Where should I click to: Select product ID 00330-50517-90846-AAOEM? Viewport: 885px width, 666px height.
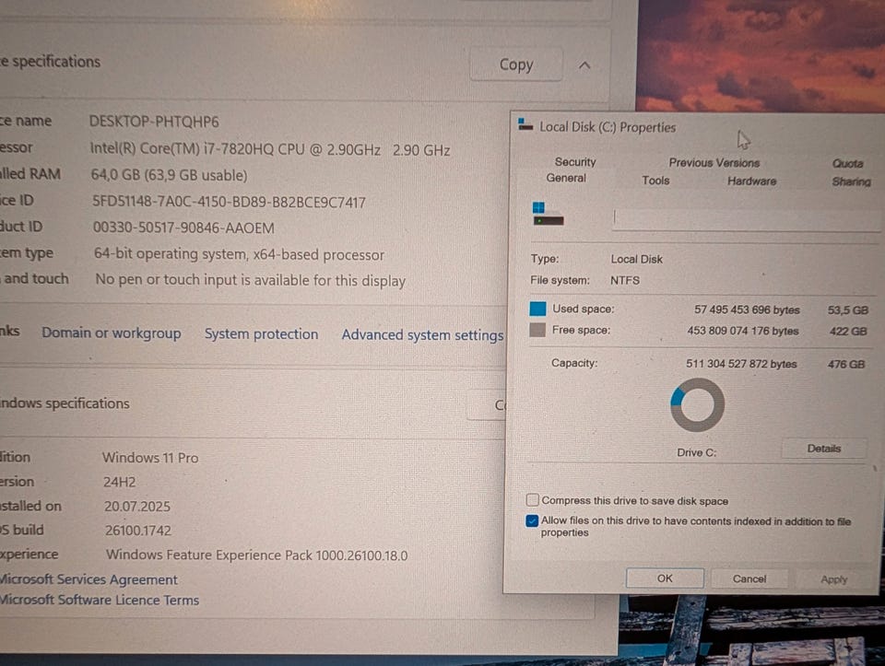click(183, 228)
